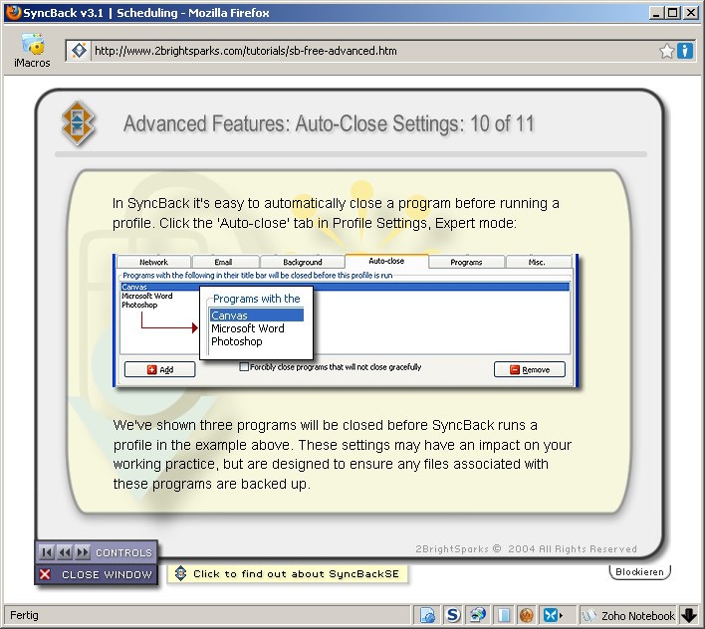Click the site identity icon in the address bar
Screen dimensions: 705x629
point(79,51)
